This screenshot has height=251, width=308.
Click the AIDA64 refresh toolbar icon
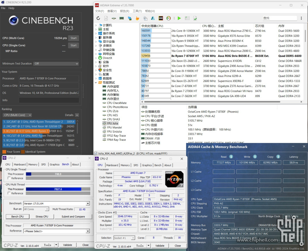point(98,18)
